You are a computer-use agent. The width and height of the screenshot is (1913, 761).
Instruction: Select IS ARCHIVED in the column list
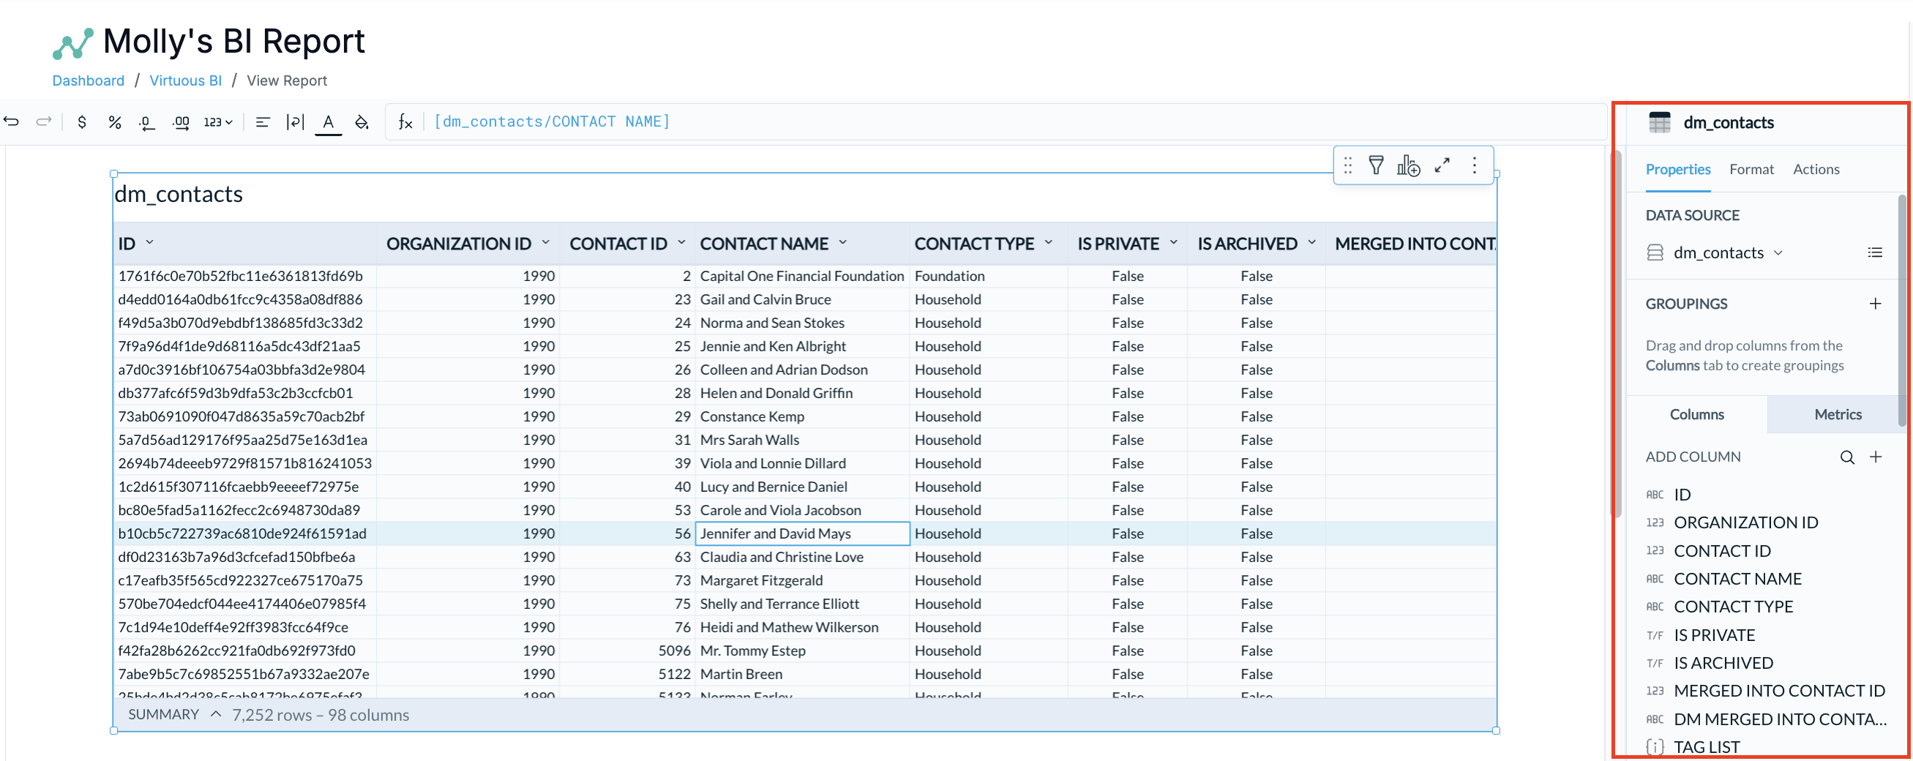[1723, 664]
